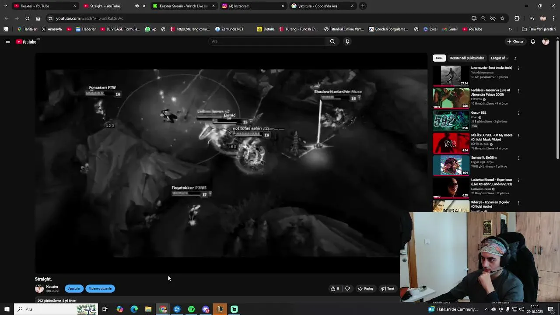The height and width of the screenshot is (315, 560).
Task: Go to the YouTube home logo
Action: [x=26, y=42]
